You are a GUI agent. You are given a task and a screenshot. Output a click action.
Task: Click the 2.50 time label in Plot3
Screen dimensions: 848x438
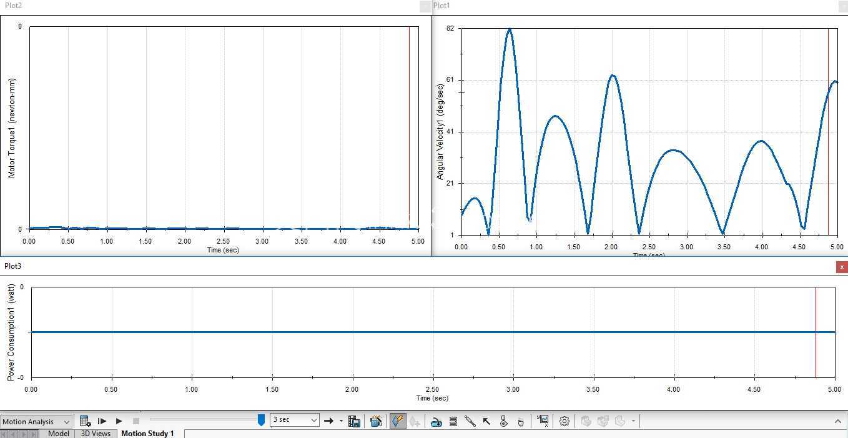tap(433, 389)
